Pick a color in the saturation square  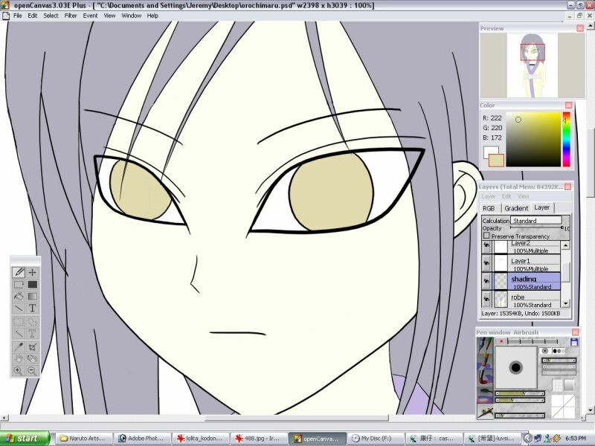533,139
